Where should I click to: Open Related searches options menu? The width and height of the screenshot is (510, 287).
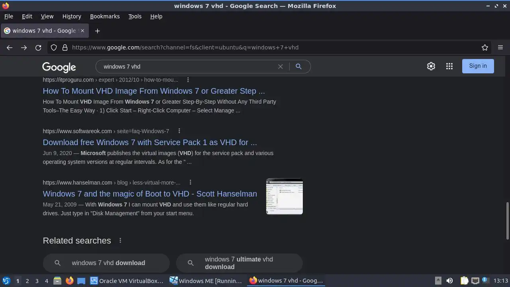(x=120, y=240)
